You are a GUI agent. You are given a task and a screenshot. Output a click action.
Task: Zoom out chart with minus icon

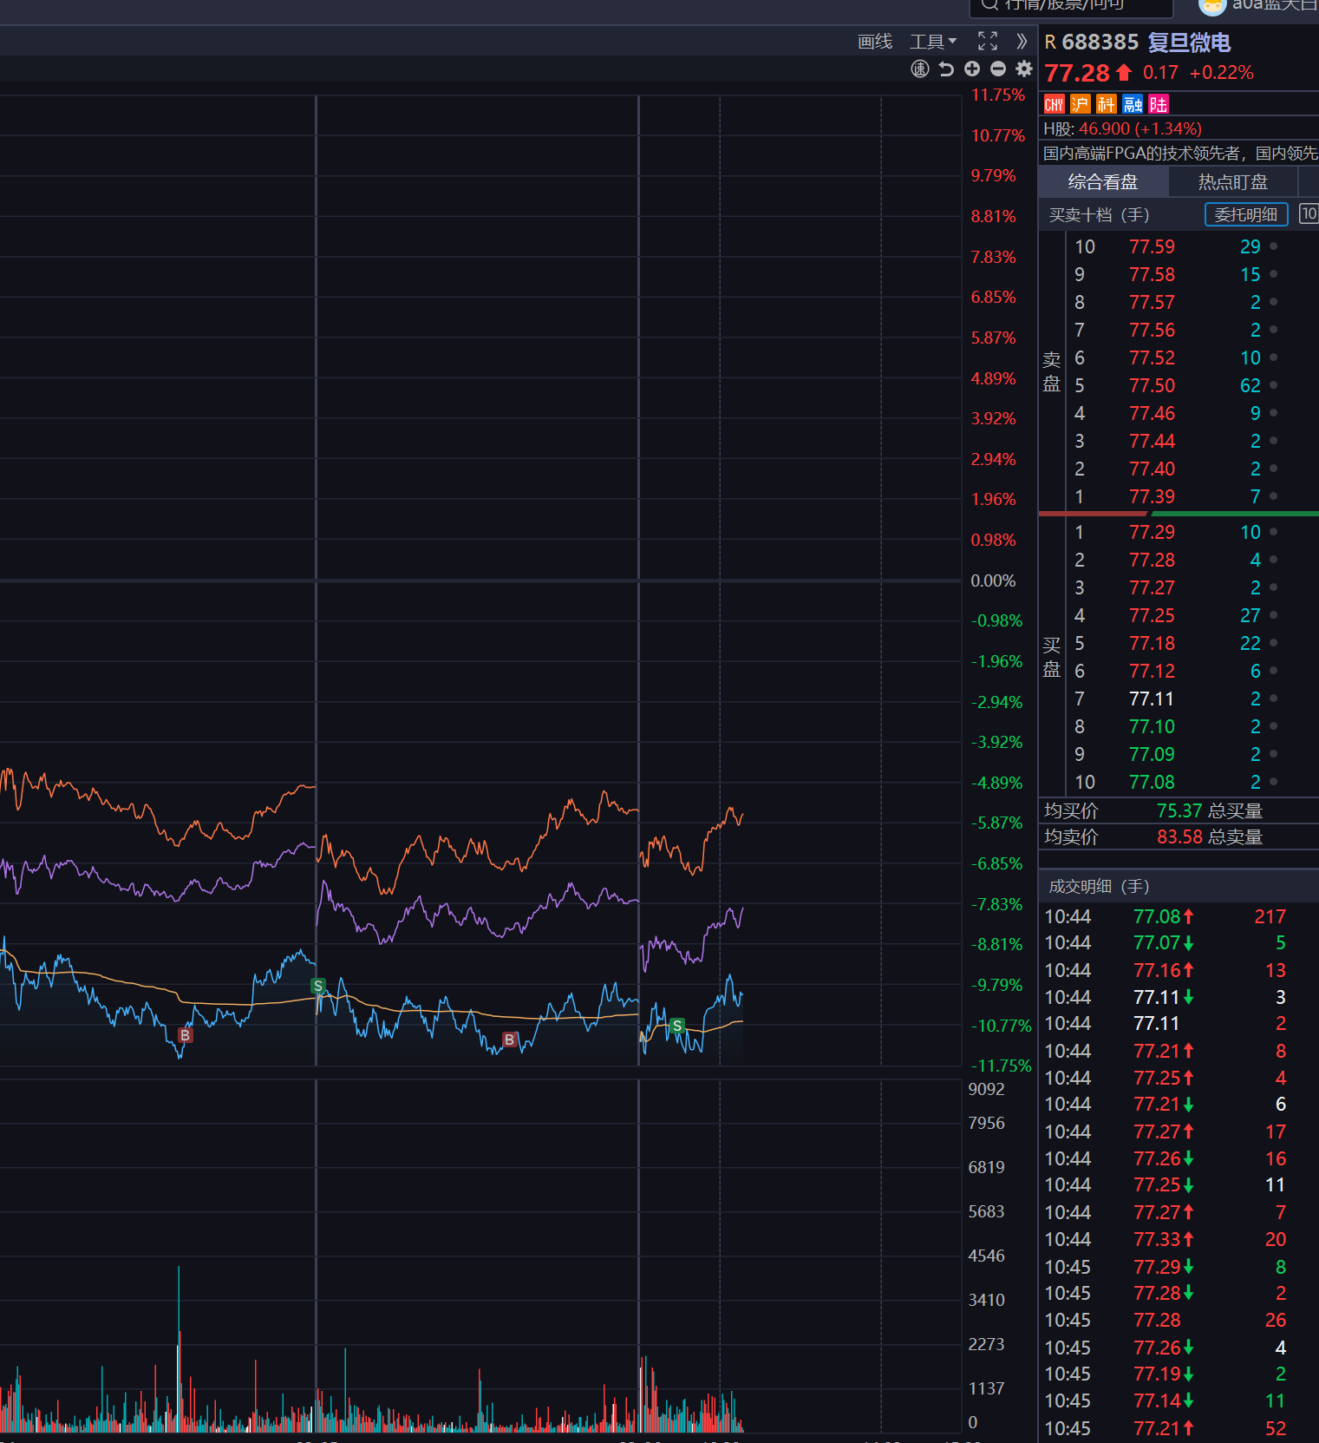click(x=998, y=69)
